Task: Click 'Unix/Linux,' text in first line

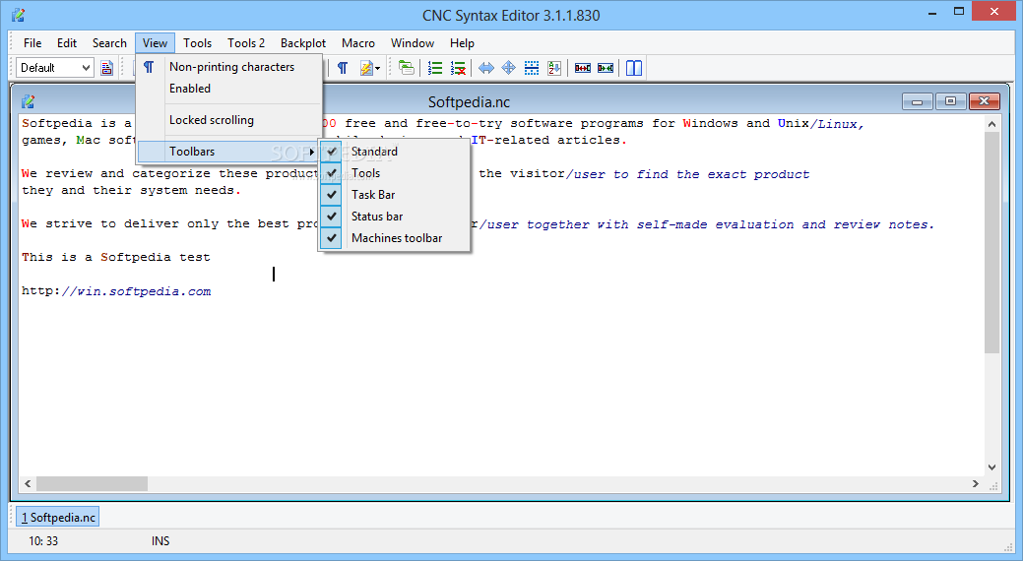Action: click(x=821, y=123)
